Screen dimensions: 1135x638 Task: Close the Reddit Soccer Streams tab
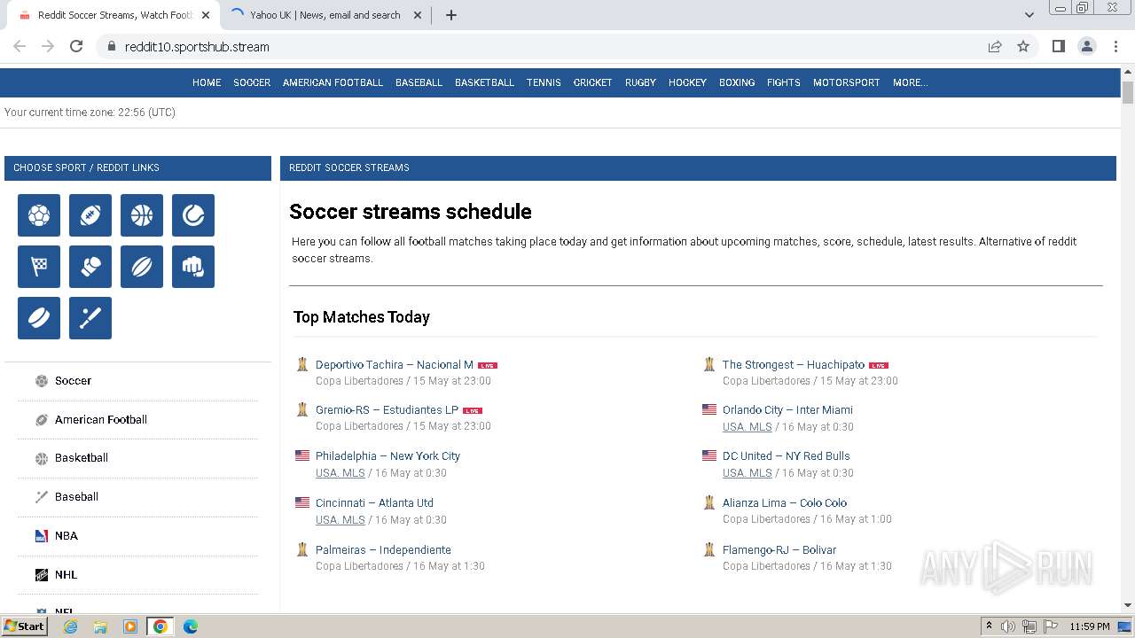[x=206, y=15]
